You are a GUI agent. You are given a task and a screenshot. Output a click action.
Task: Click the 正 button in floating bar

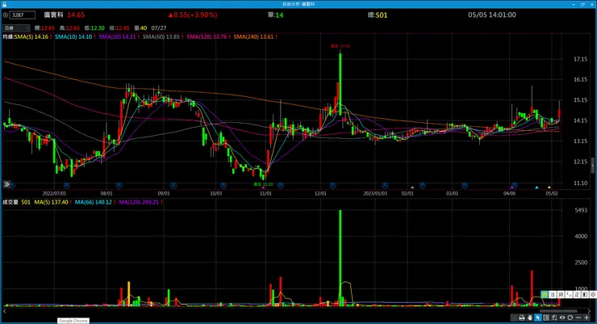pos(577,295)
